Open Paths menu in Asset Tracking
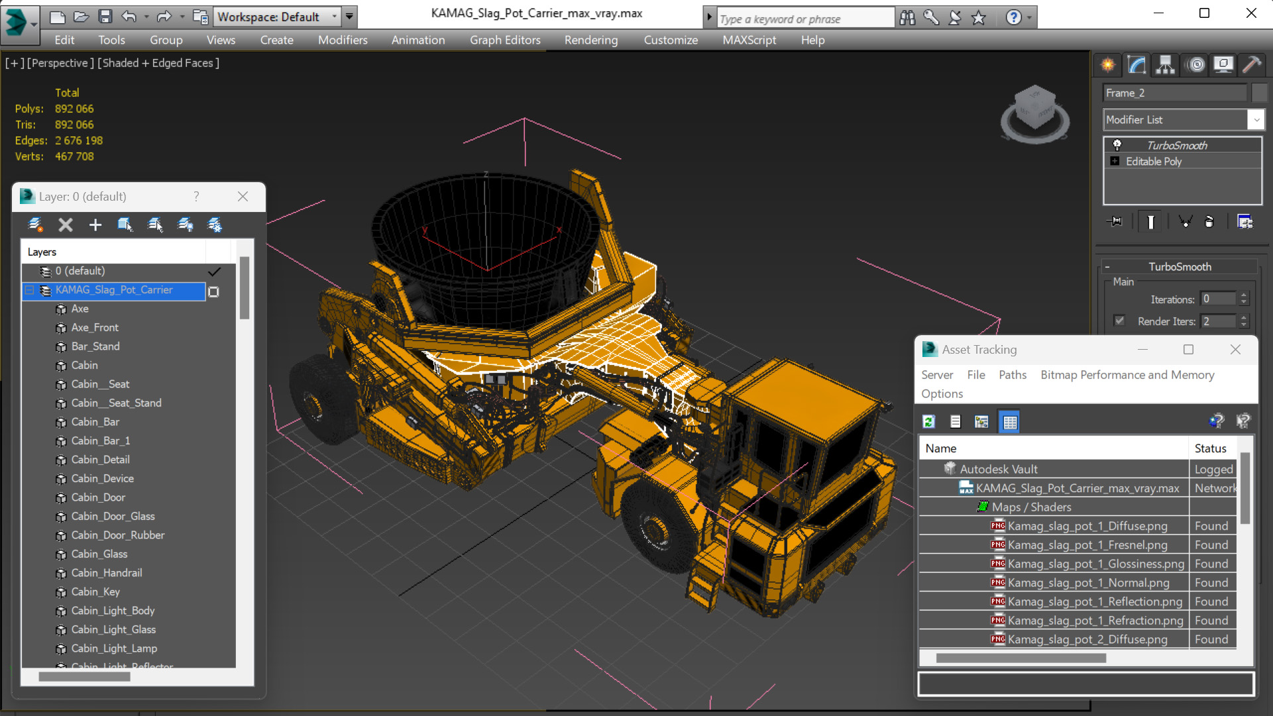The width and height of the screenshot is (1273, 716). (x=1013, y=375)
